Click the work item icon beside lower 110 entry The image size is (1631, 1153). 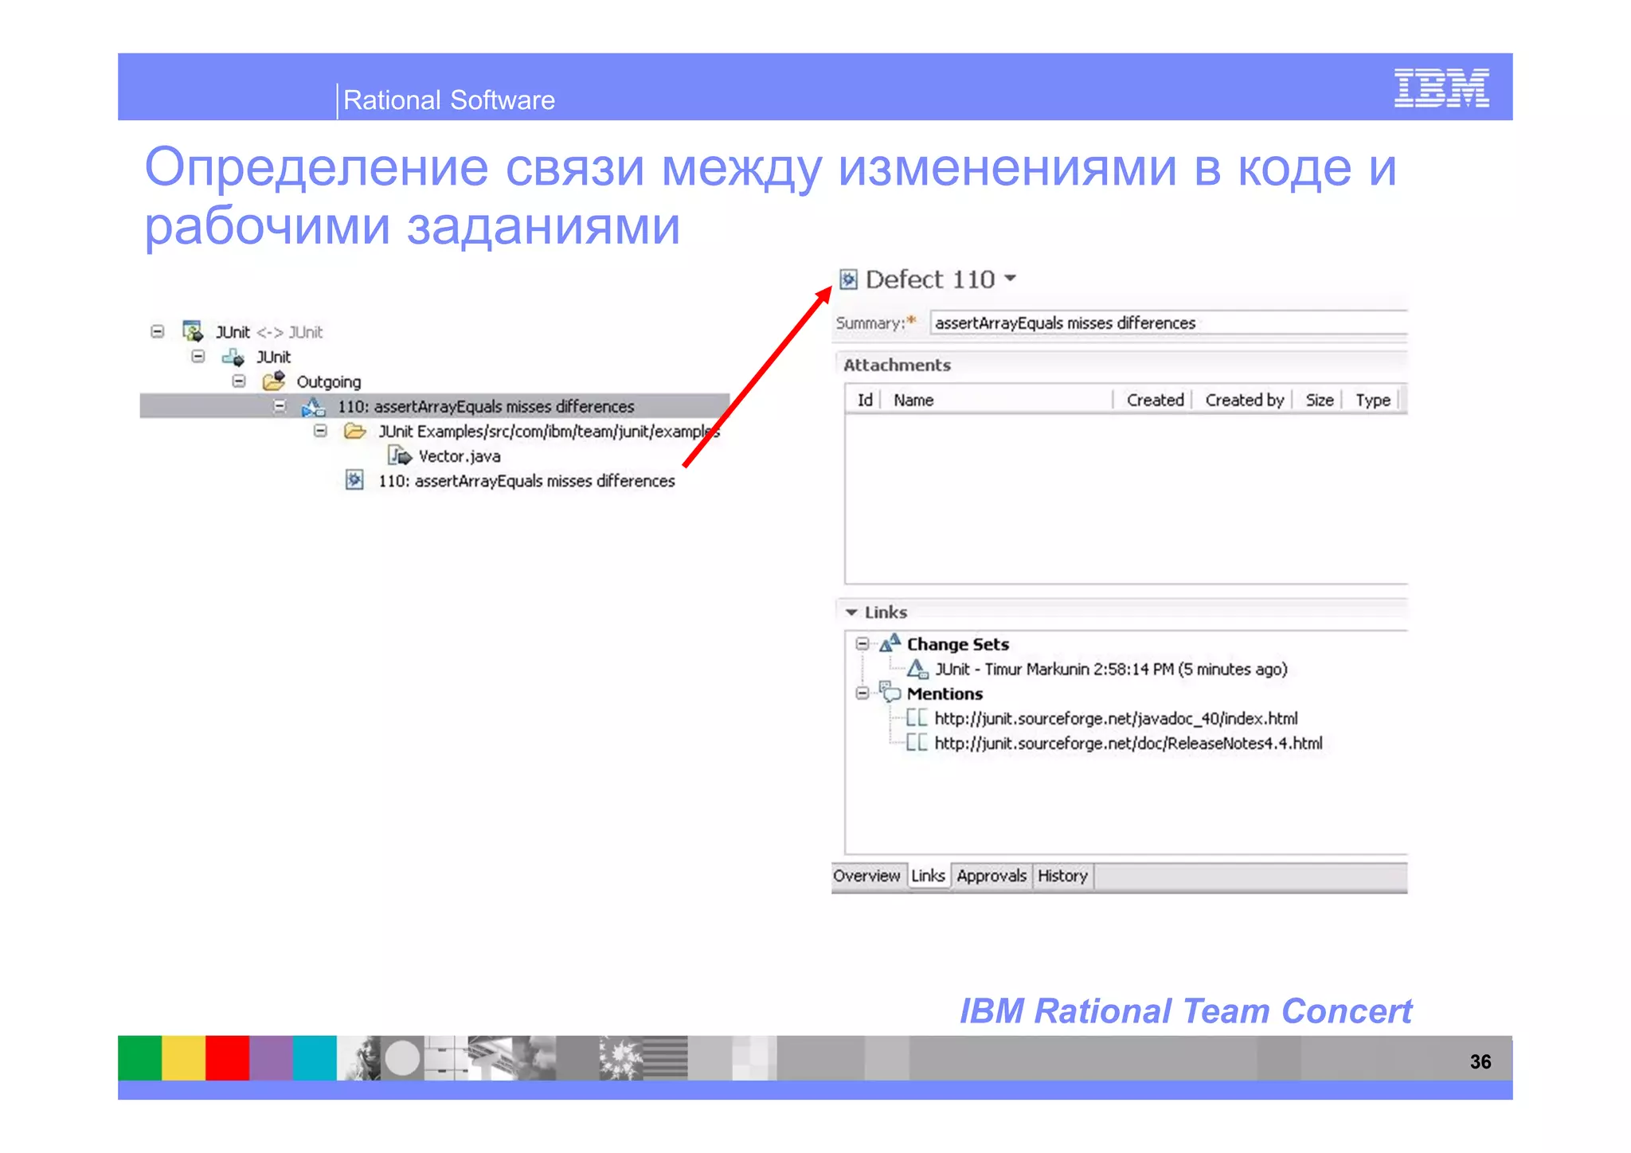[x=354, y=480]
